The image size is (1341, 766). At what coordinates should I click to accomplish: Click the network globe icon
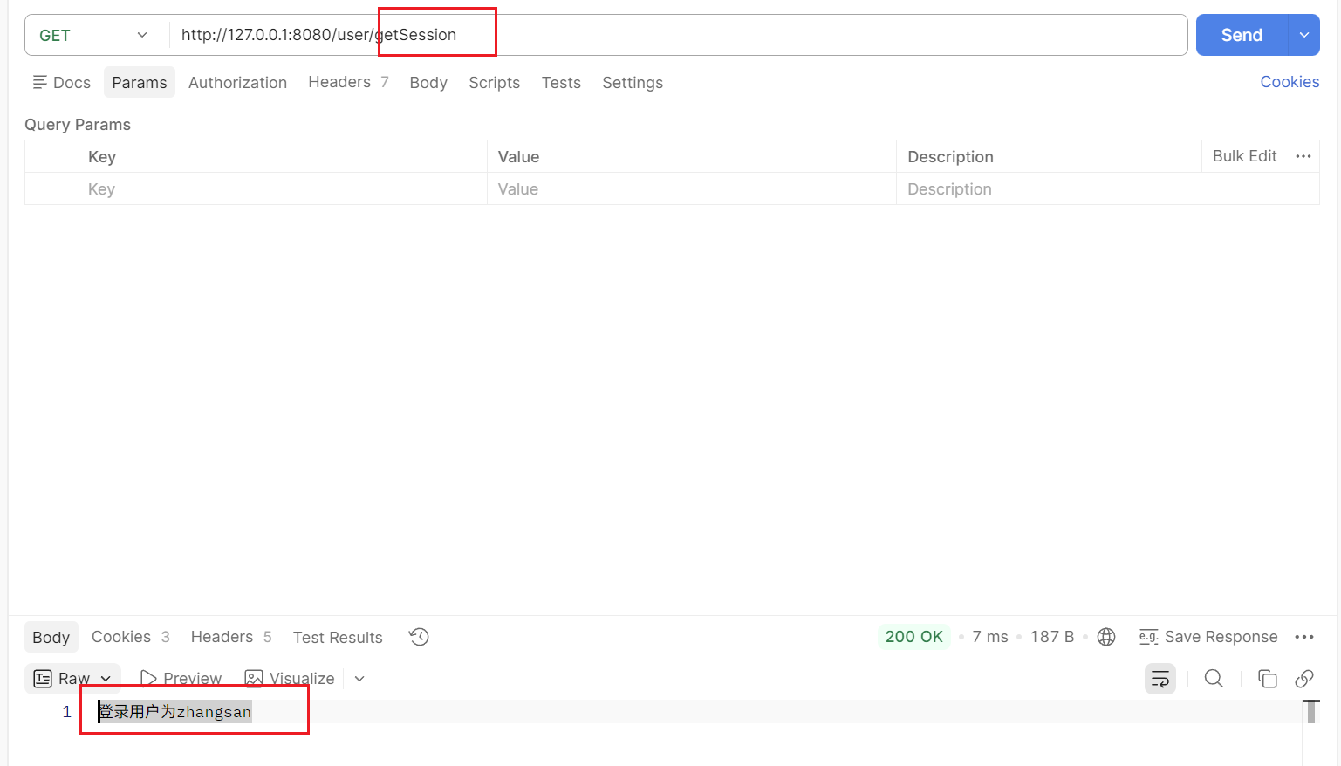click(x=1106, y=637)
